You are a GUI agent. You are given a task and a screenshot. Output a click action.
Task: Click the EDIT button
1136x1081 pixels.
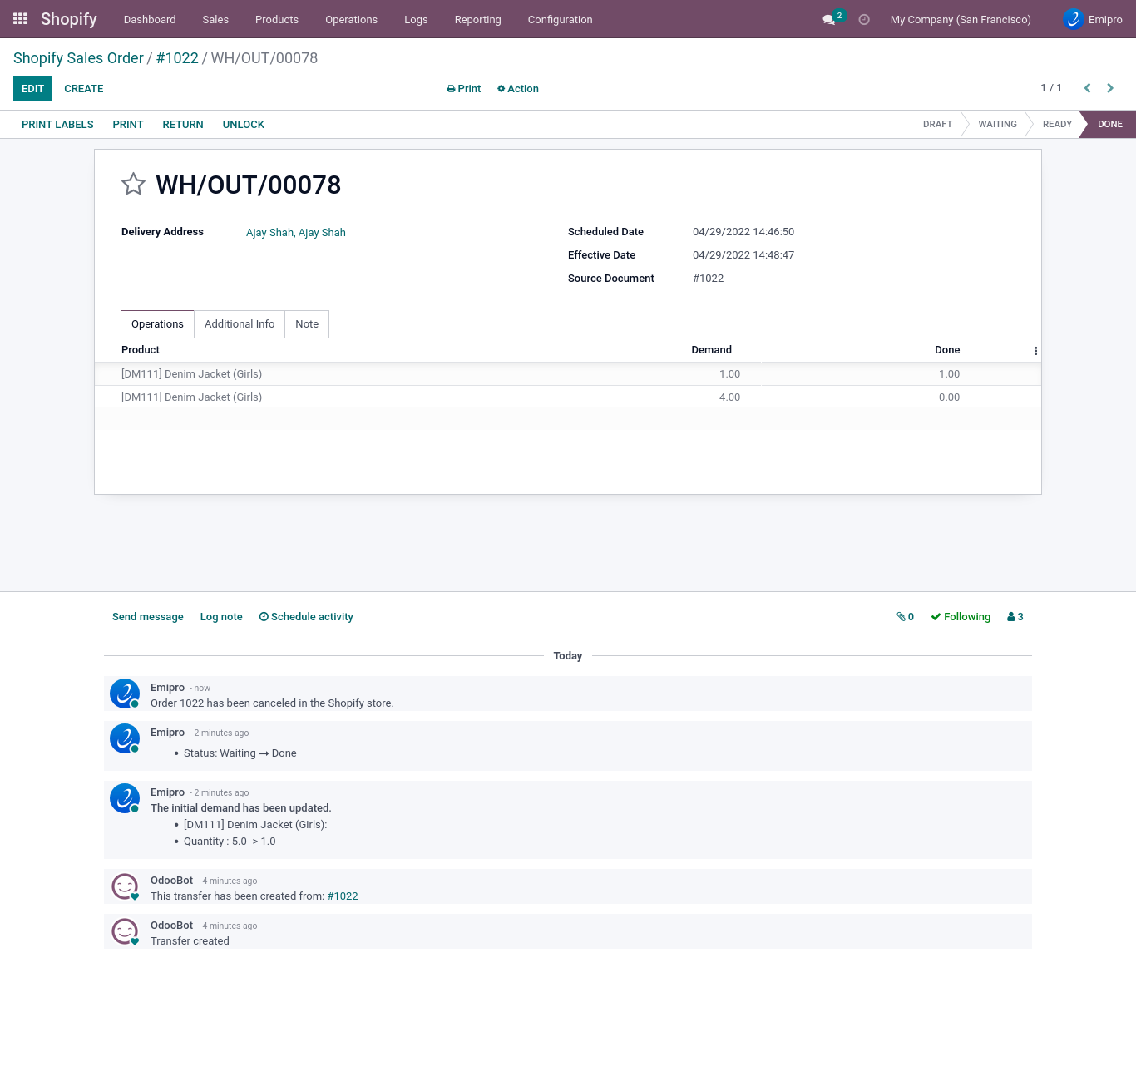coord(32,89)
